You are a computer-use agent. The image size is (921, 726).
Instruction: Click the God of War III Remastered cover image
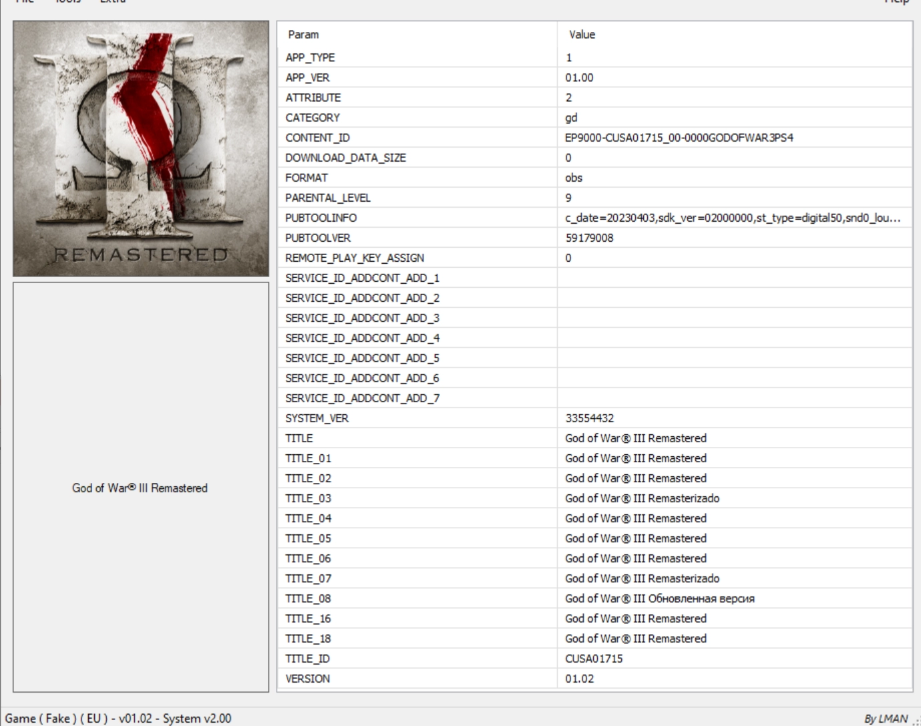(141, 148)
